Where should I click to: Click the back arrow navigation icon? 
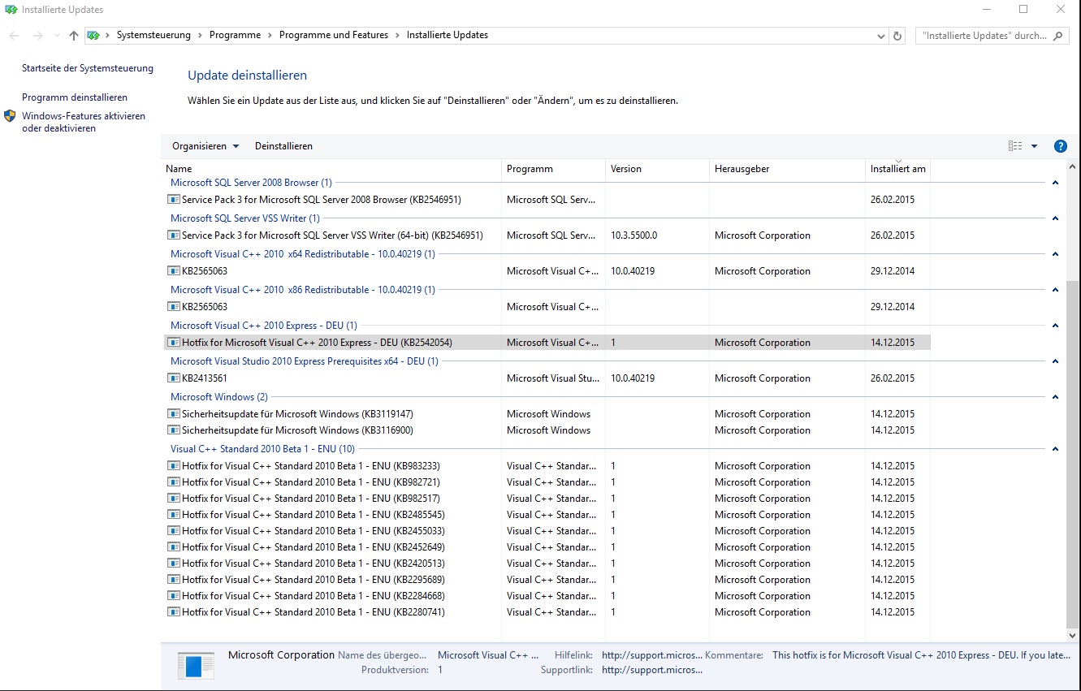14,36
